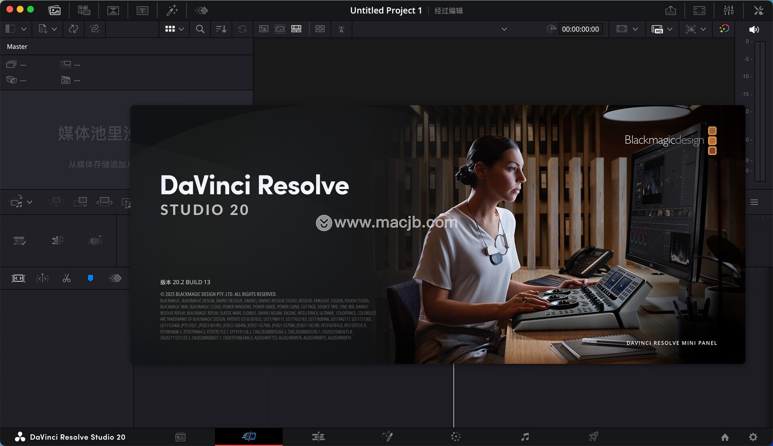Expand the panel layout chevron
The width and height of the screenshot is (773, 446).
click(24, 29)
